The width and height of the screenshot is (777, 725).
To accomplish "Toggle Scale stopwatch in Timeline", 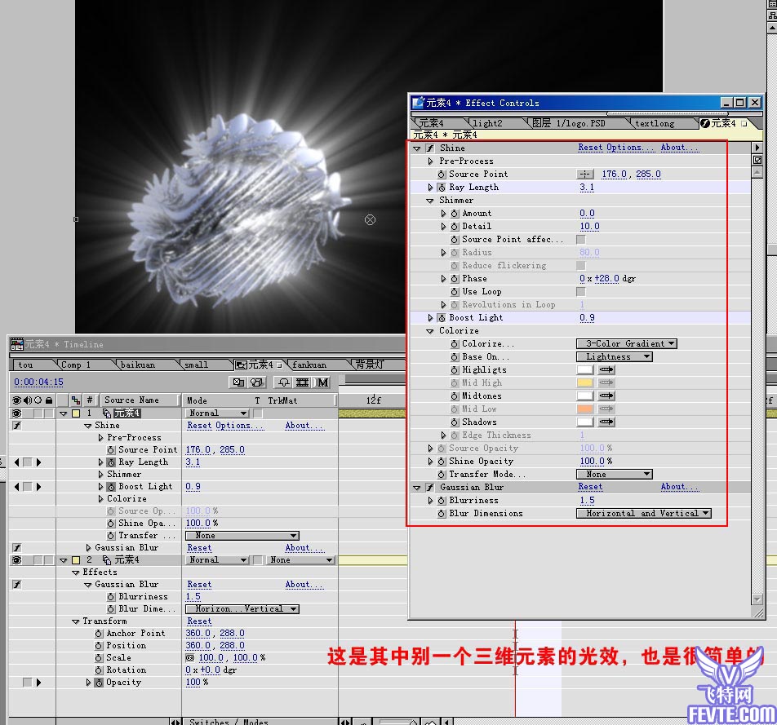I will [x=99, y=658].
